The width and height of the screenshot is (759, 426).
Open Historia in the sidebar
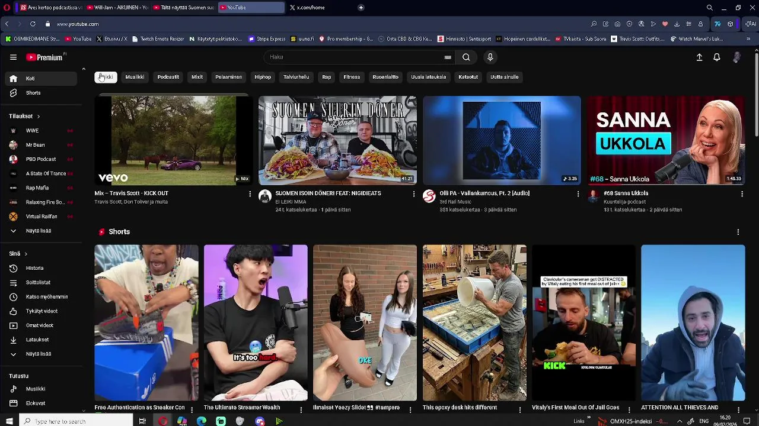point(41,268)
